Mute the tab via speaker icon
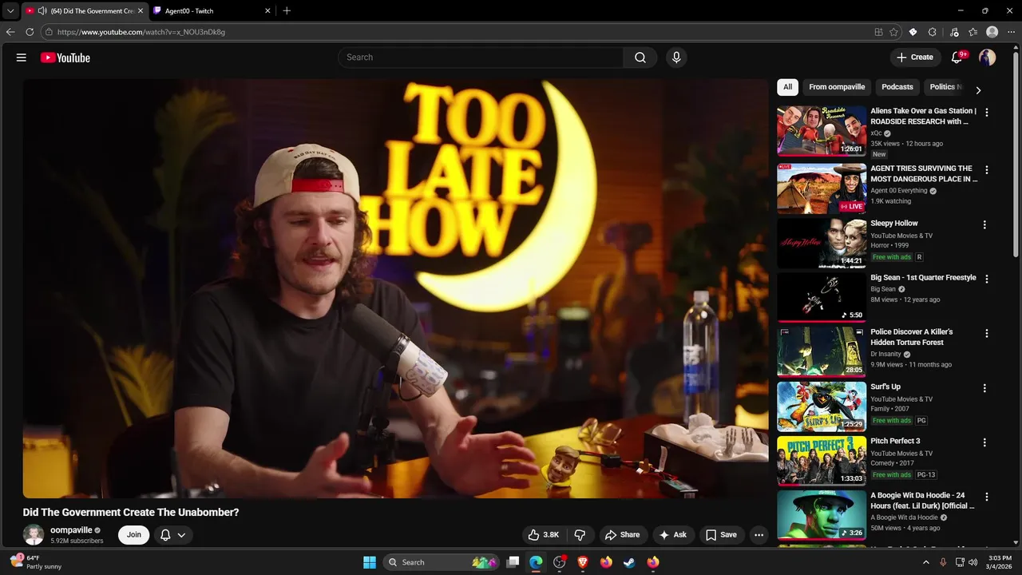 coord(42,11)
